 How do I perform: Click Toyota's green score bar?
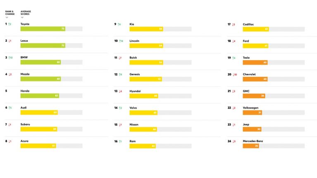(43, 28)
